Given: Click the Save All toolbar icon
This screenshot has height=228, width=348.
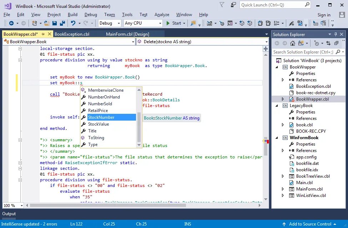Looking at the screenshot, I should (x=62, y=23).
